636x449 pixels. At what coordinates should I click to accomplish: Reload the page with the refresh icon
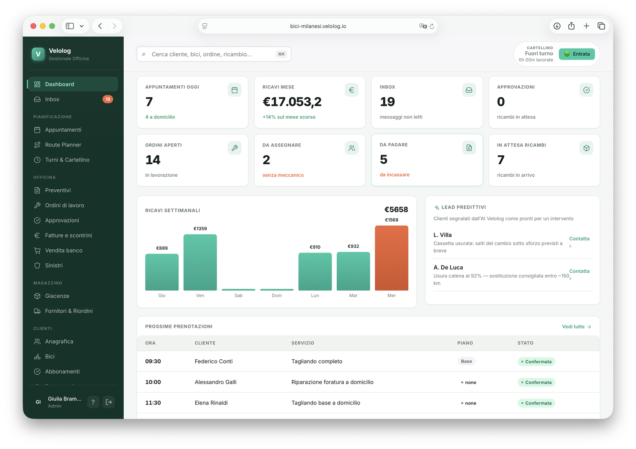[432, 26]
